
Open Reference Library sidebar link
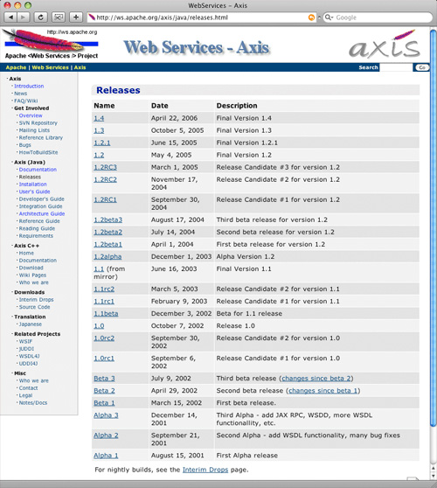41,137
